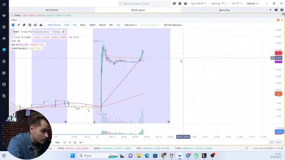Click the refresh icon in the ticker bar

pos(246,148)
